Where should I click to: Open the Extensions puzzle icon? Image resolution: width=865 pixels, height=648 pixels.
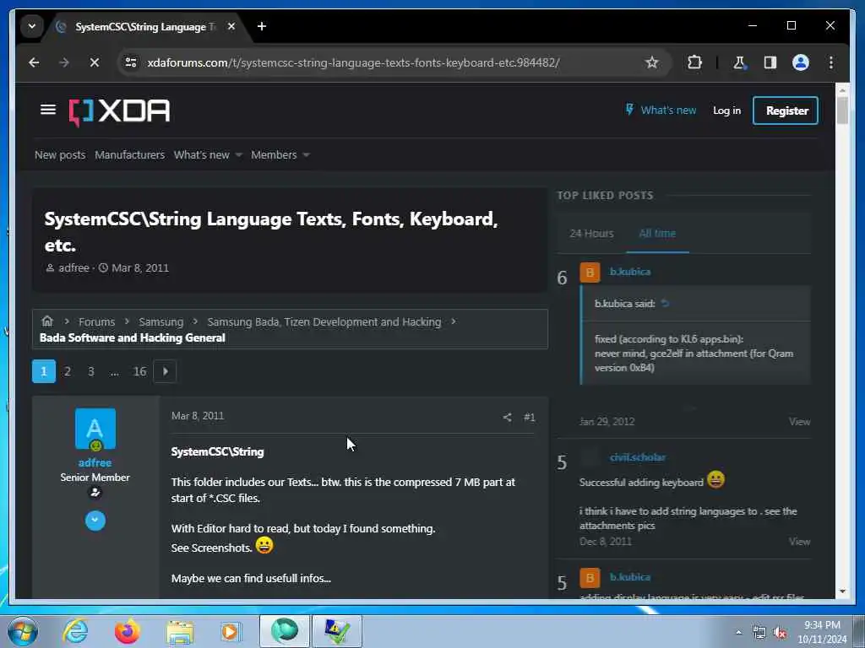tap(694, 62)
